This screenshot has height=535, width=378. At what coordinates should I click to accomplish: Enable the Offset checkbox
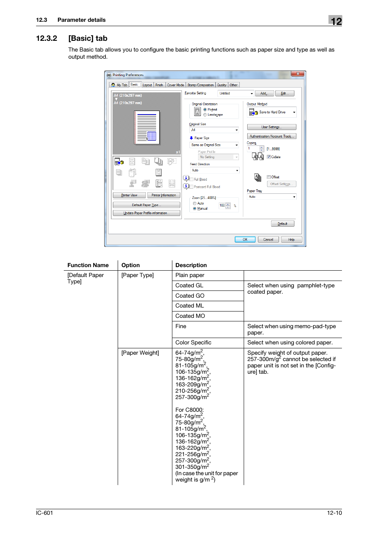269,177
